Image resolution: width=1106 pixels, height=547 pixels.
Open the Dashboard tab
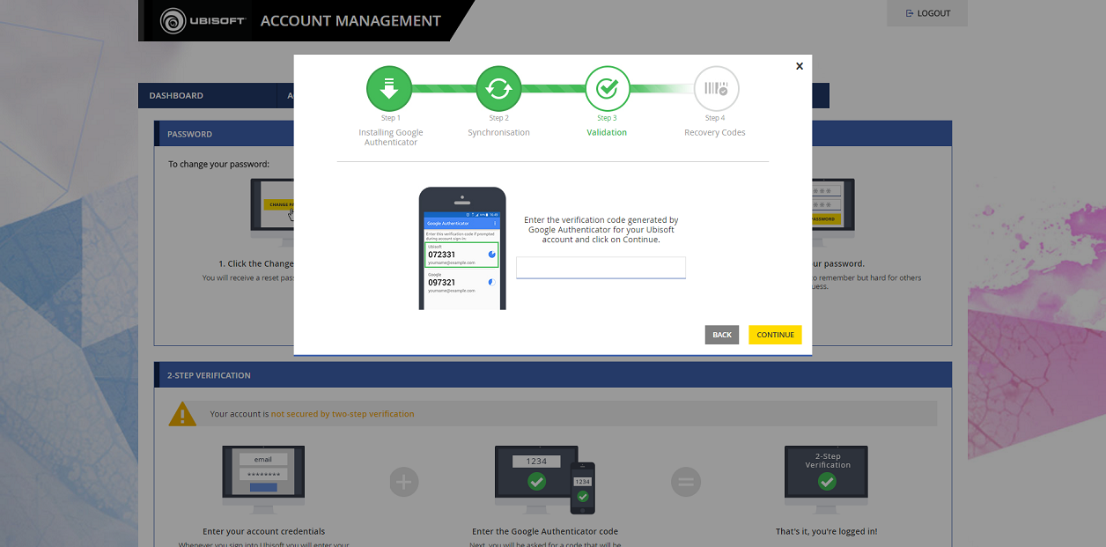207,95
